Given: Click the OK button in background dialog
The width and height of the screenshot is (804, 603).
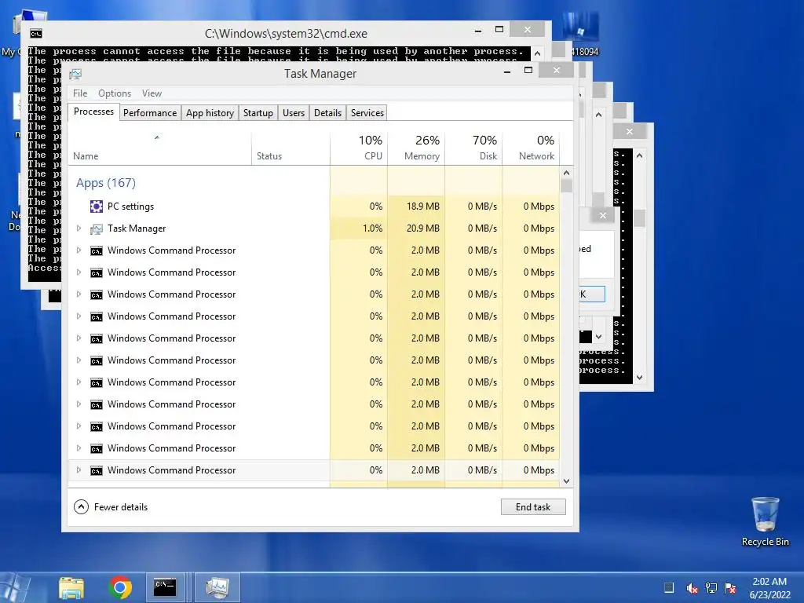Looking at the screenshot, I should click(592, 294).
